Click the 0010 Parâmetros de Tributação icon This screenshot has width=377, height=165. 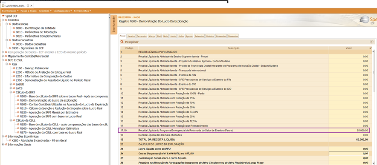coord(14,32)
